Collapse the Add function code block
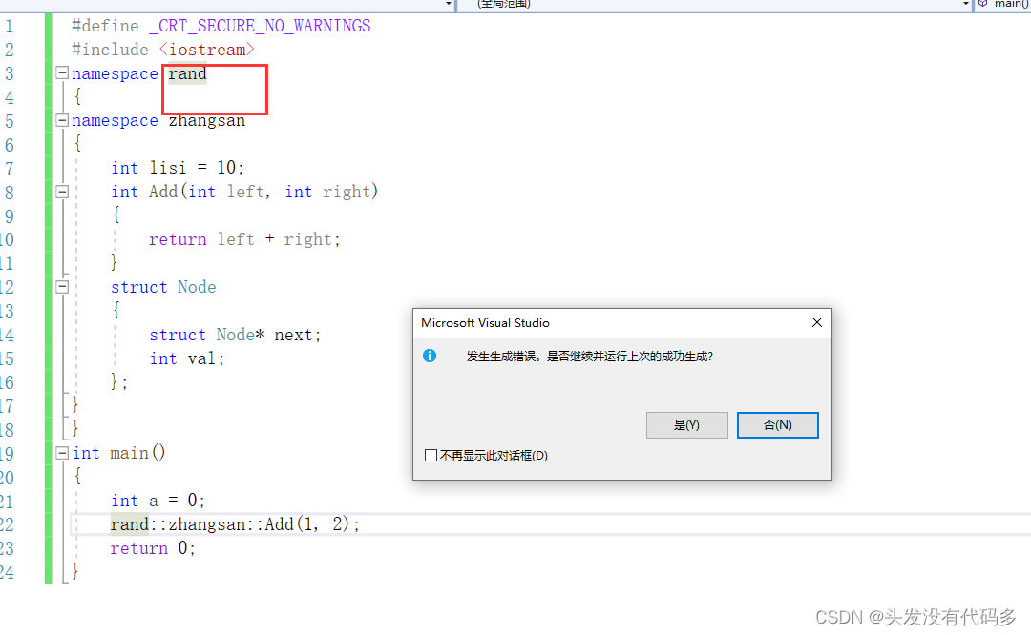 (60, 191)
